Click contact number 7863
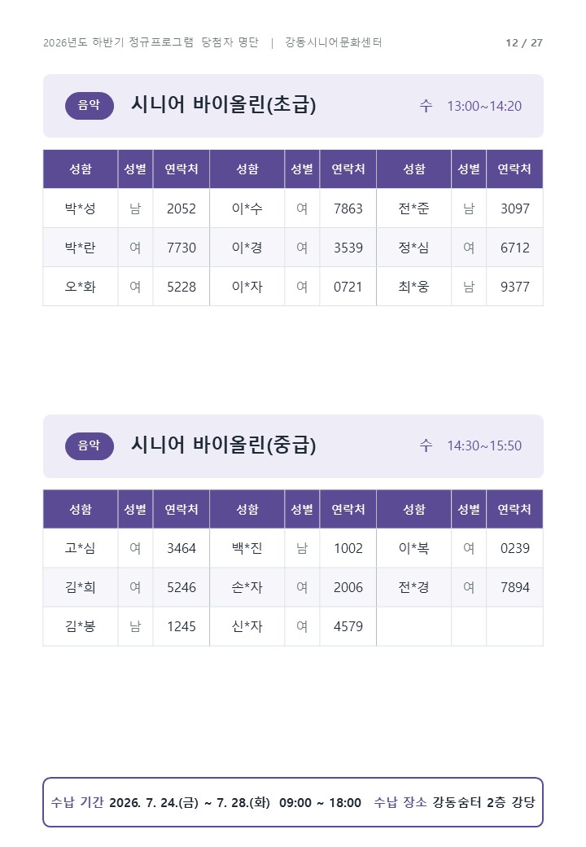The width and height of the screenshot is (586, 847). point(348,208)
